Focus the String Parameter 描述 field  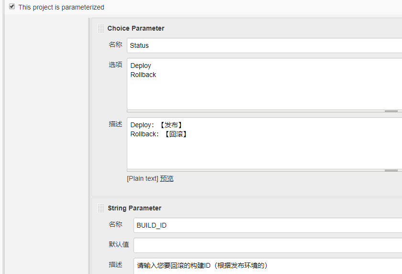pyautogui.click(x=268, y=266)
